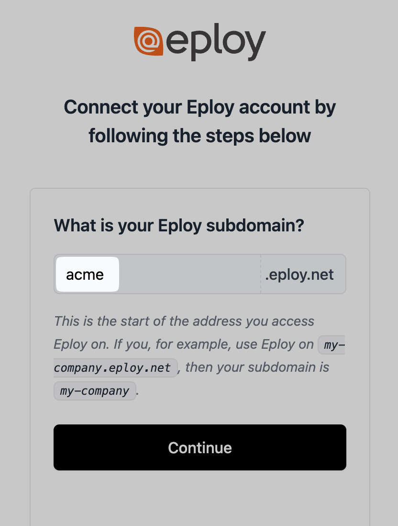Click the eploy wordmark text in the logo
The height and width of the screenshot is (526, 398).
[216, 42]
